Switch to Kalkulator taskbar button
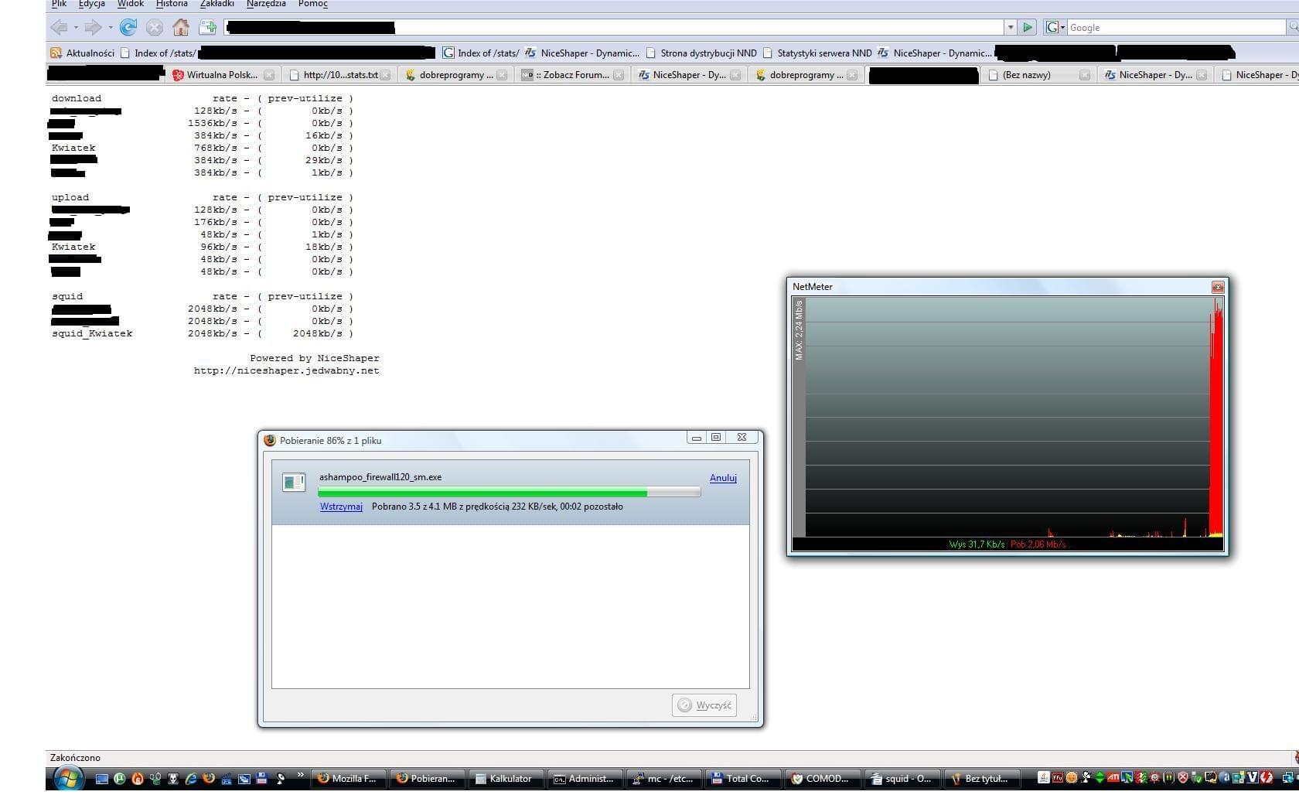 (x=506, y=779)
